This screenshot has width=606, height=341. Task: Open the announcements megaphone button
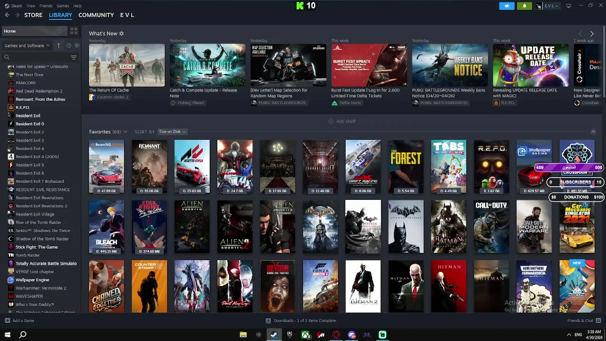(x=507, y=6)
